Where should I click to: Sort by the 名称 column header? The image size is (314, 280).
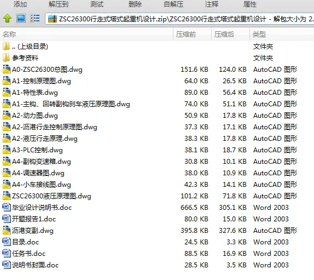pos(86,35)
